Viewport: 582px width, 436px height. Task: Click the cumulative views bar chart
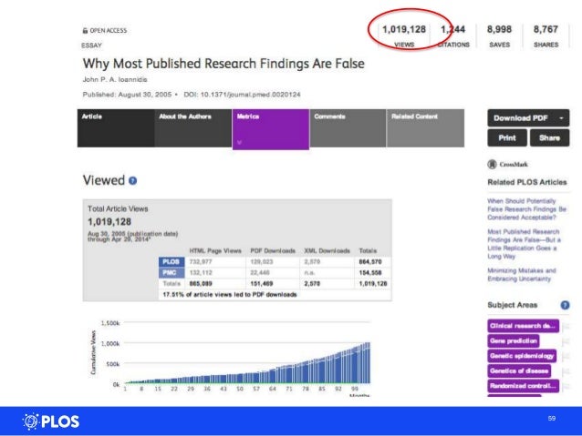tap(247, 363)
